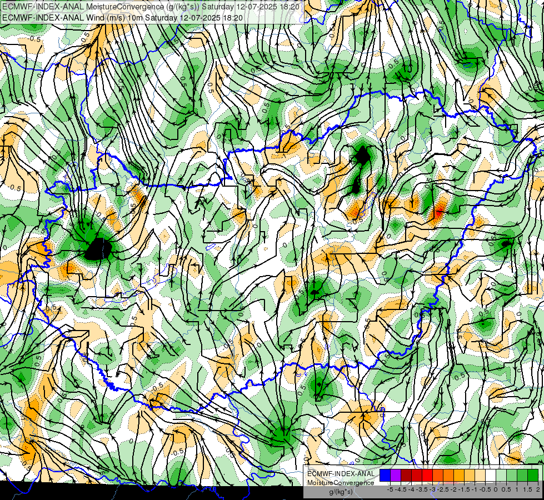This screenshot has width=544, height=500.
Task: Choose the red-orange legend swatch above -3
Action: point(438,476)
